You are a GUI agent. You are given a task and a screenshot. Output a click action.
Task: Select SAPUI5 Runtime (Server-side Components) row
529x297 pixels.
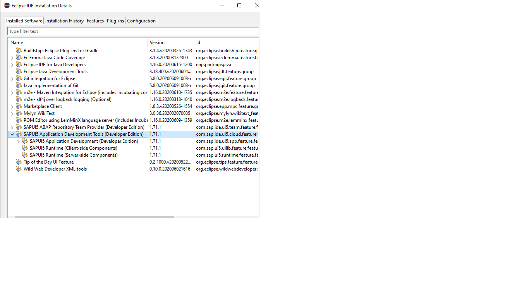click(133, 155)
